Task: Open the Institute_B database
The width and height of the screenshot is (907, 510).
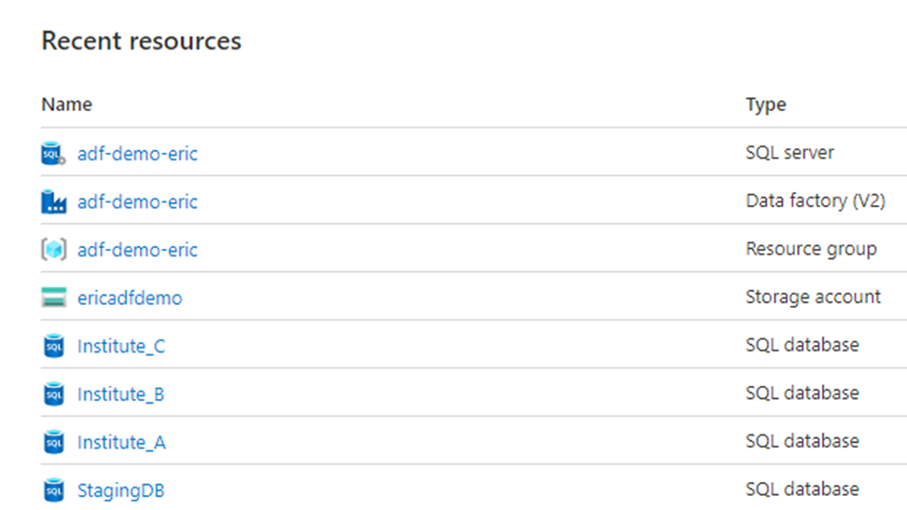Action: (x=121, y=393)
